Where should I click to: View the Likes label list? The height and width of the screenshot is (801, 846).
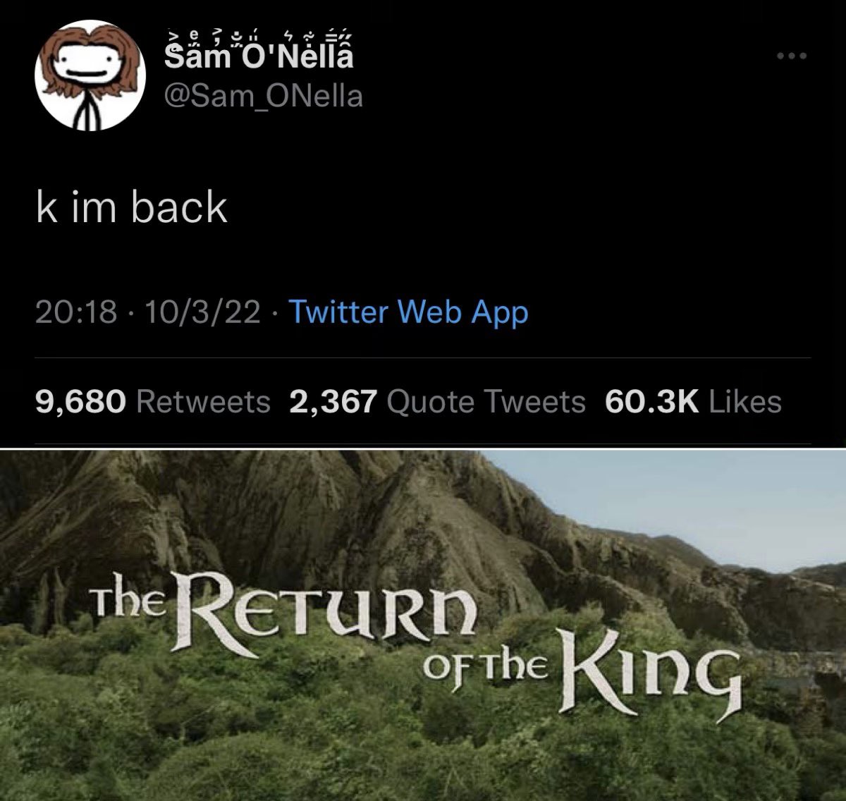744,402
